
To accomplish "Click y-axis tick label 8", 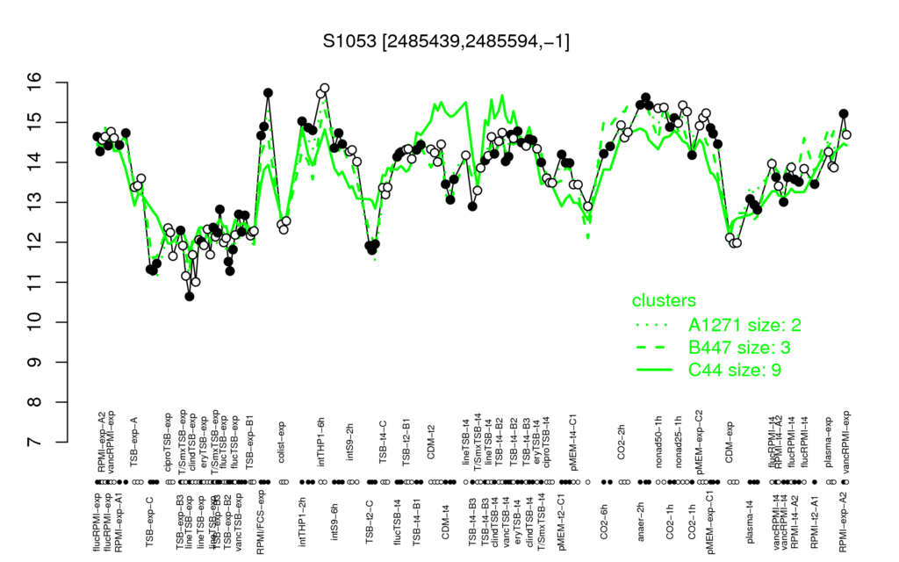I will pyautogui.click(x=35, y=402).
